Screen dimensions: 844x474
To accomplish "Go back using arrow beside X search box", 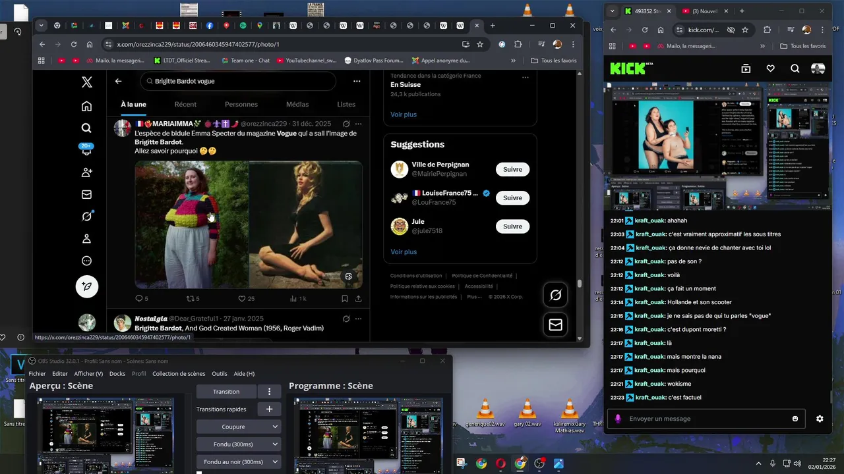I will [x=118, y=81].
